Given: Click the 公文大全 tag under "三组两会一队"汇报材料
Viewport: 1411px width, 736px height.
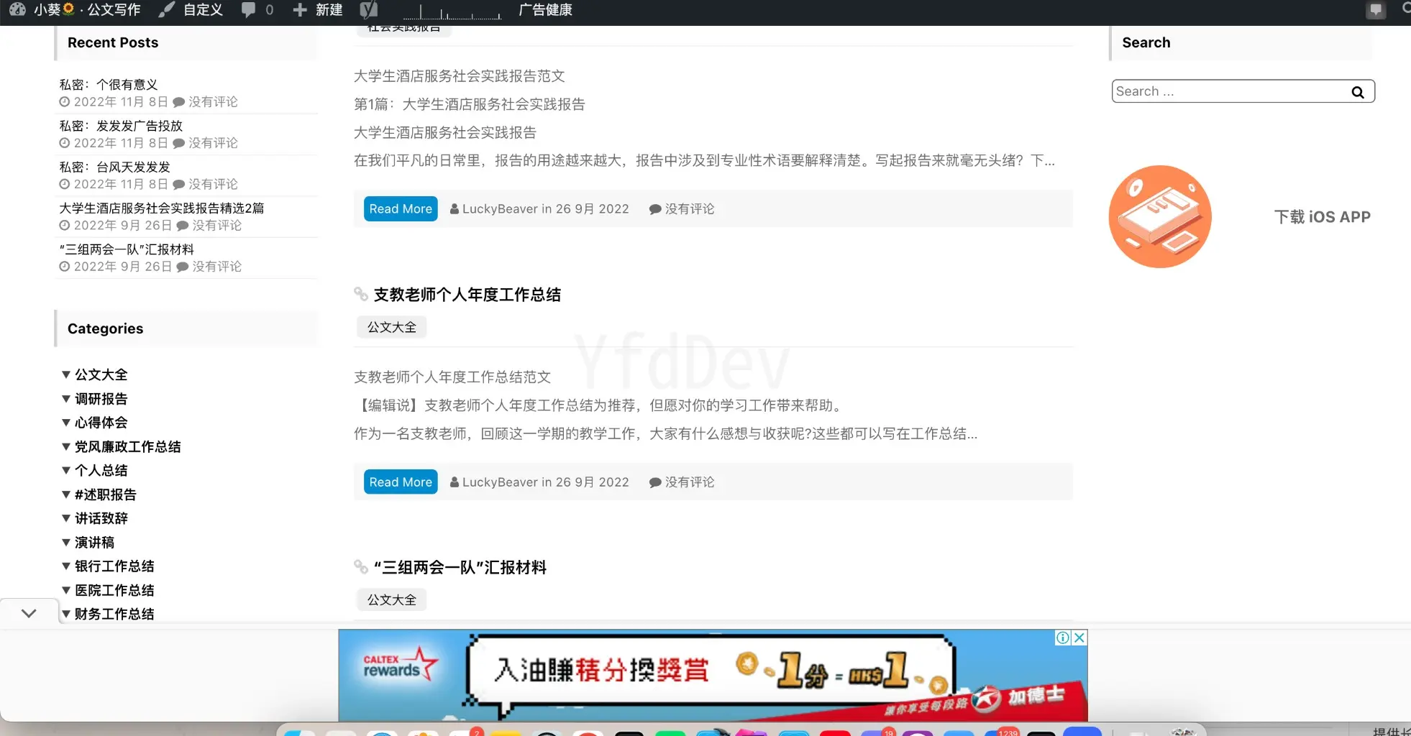Looking at the screenshot, I should [392, 599].
